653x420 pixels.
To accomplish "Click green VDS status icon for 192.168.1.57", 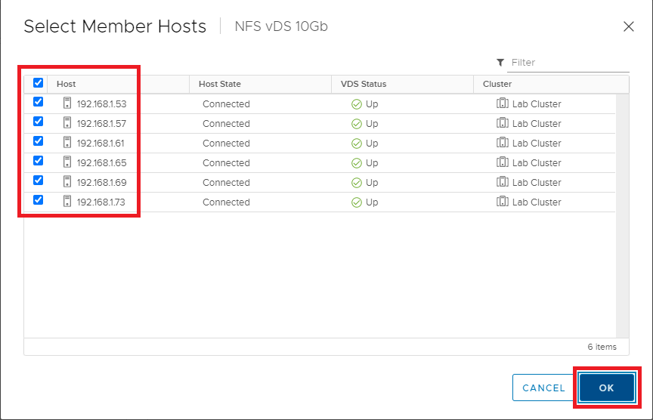I will [x=357, y=124].
